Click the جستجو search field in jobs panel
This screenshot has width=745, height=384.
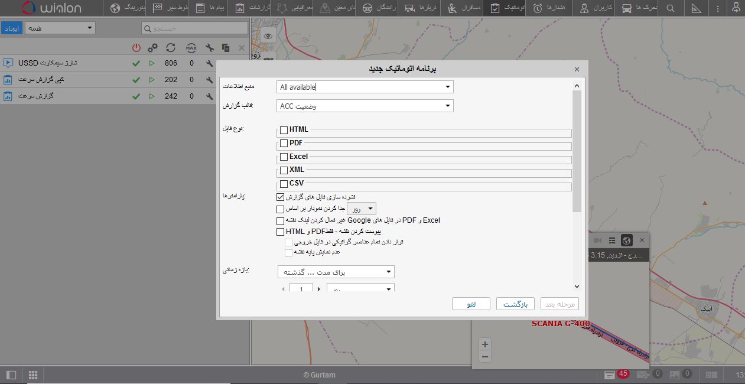[x=194, y=28]
